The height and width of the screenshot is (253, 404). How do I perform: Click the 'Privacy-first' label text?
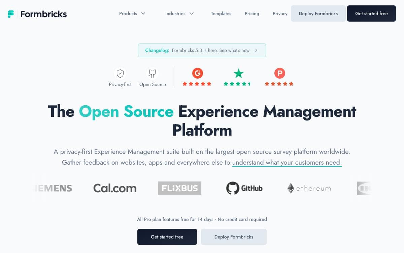pyautogui.click(x=120, y=84)
